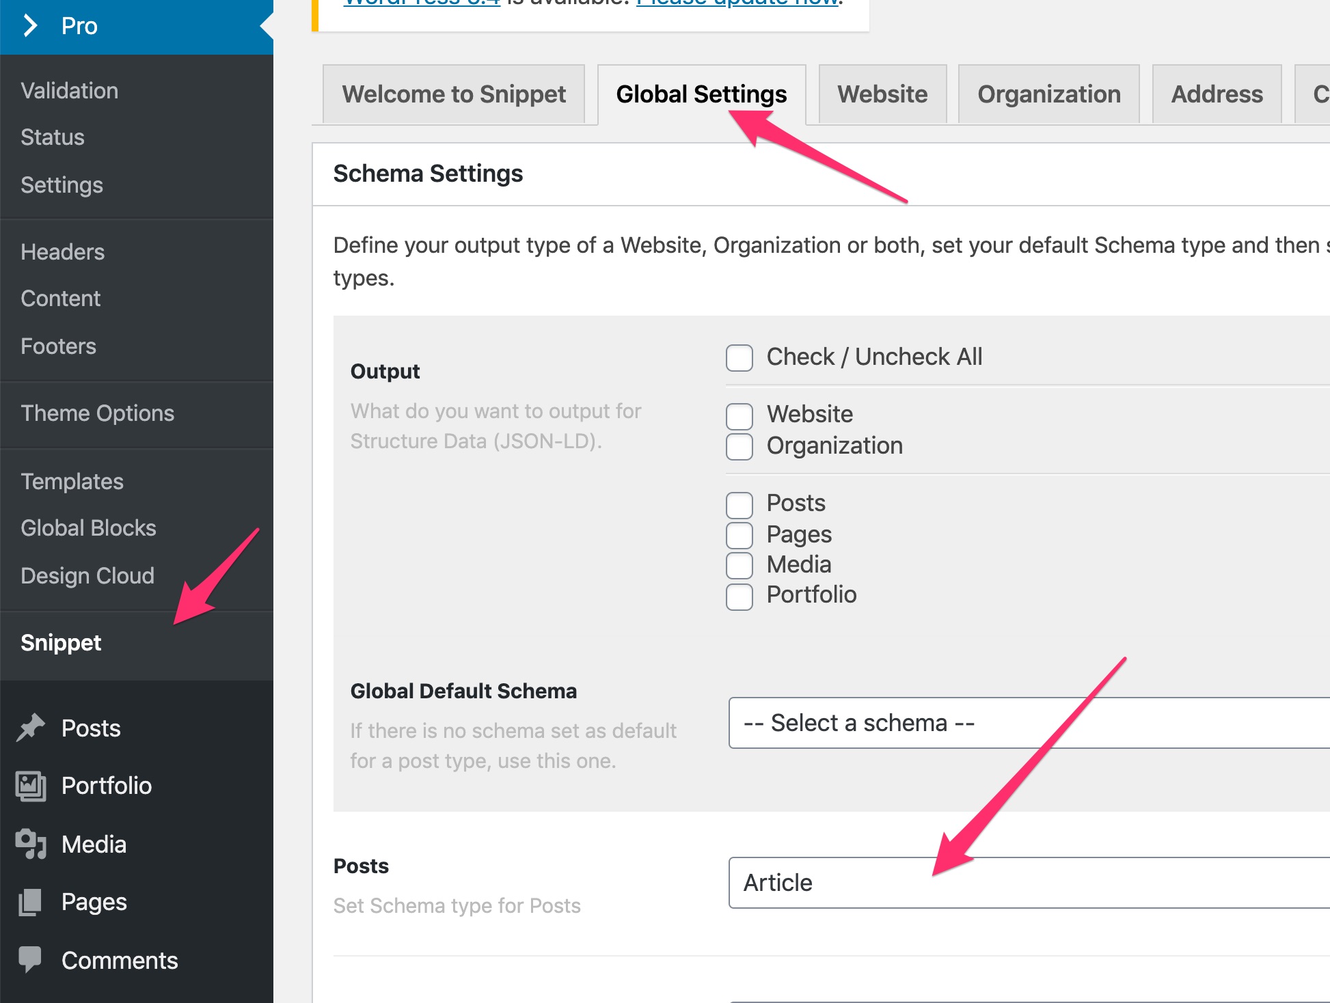Switch to the Welcome to Snippet tab

(454, 94)
